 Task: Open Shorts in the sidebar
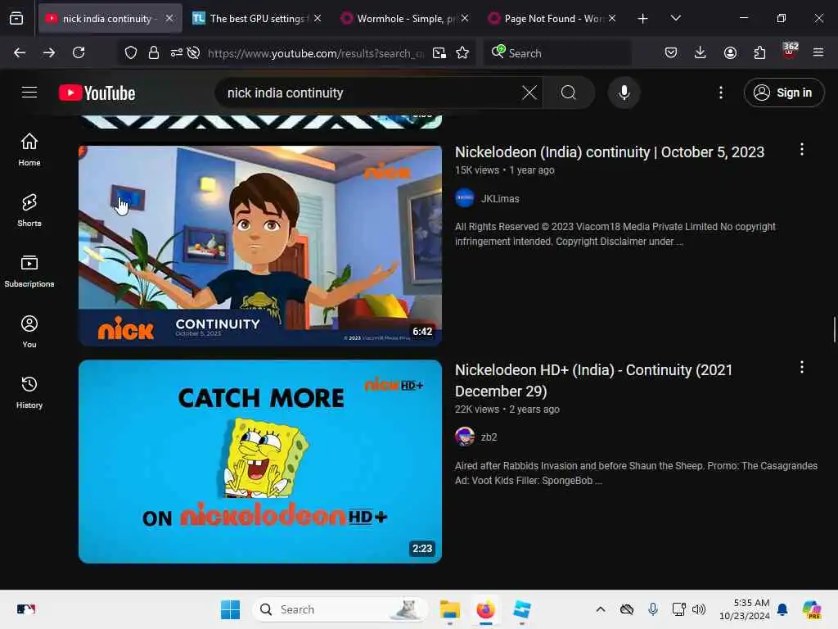click(29, 210)
